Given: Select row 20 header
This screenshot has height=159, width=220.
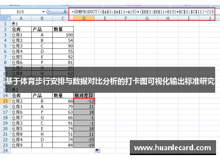Looking at the screenshot, I should (x=5, y=129).
